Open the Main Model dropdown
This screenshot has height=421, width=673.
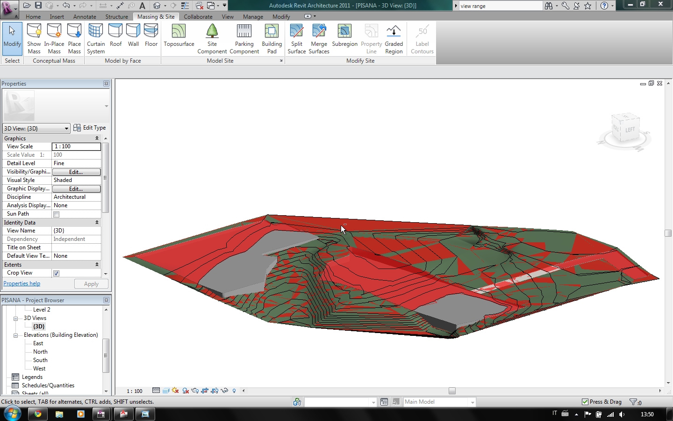[472, 402]
